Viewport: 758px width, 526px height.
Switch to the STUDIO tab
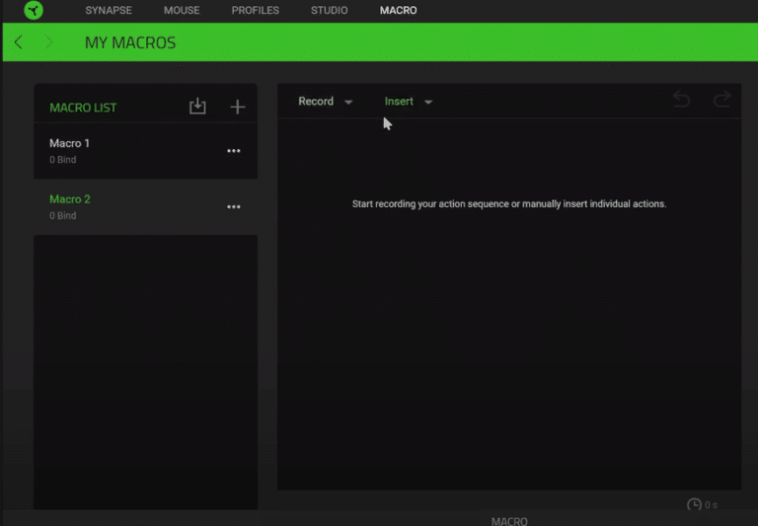tap(329, 11)
